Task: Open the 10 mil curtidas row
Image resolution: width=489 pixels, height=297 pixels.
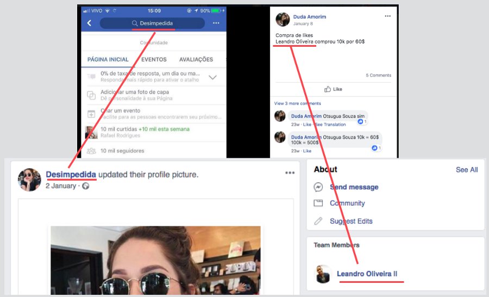Action: 153,132
